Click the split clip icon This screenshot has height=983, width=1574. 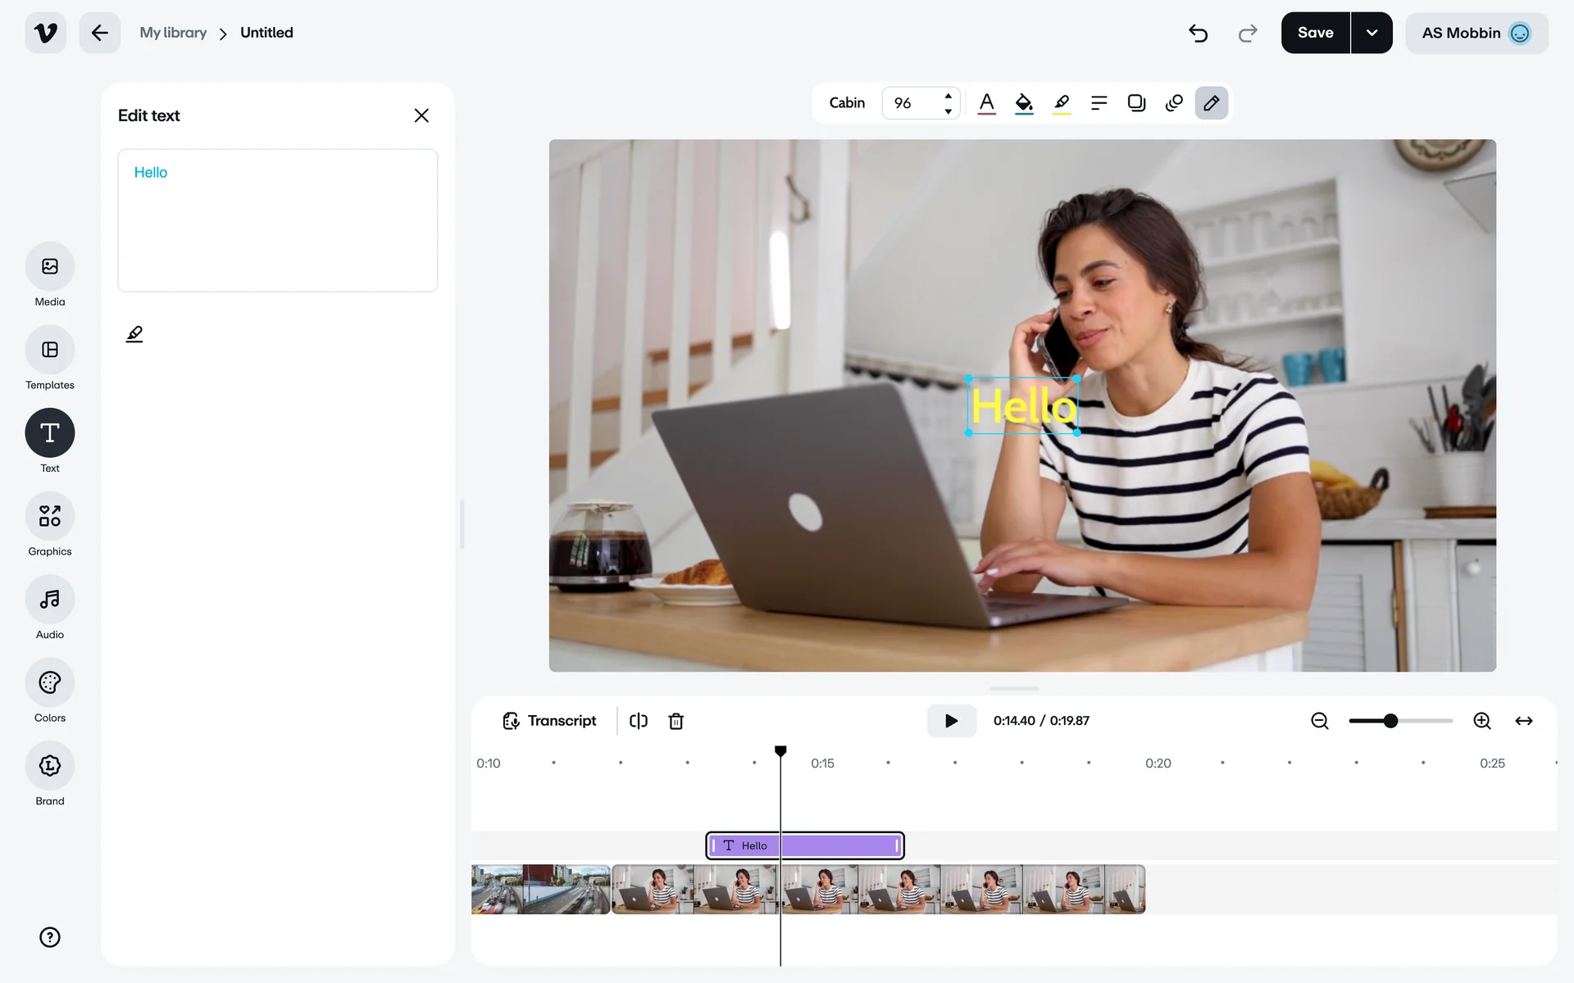pyautogui.click(x=639, y=721)
